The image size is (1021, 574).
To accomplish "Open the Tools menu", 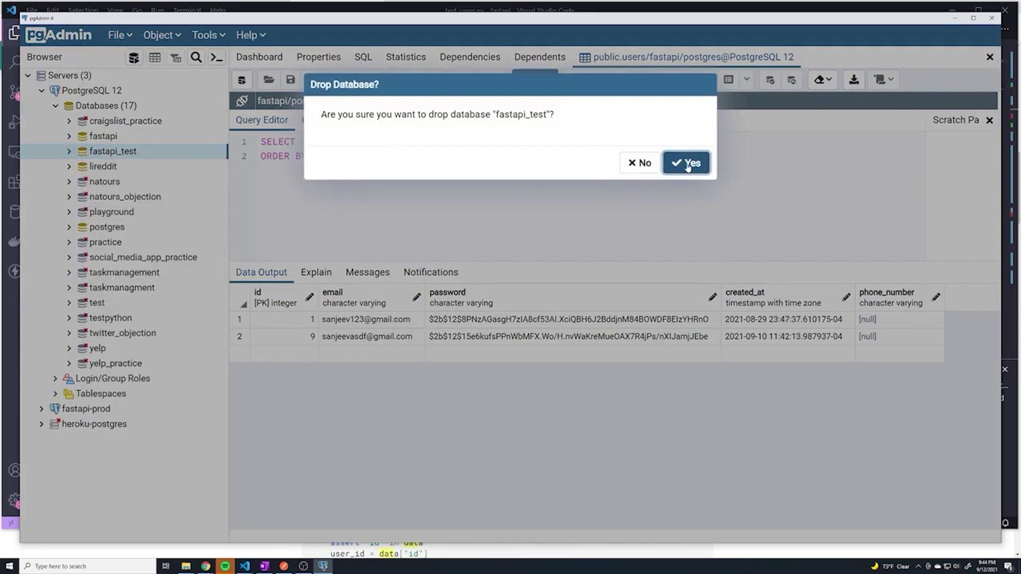I will (208, 35).
